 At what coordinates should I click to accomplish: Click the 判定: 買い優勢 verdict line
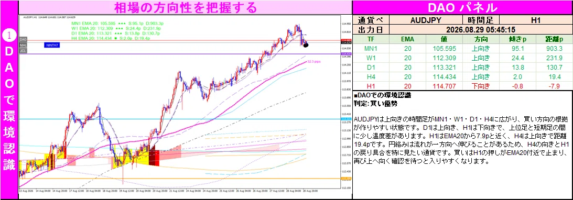point(375,104)
